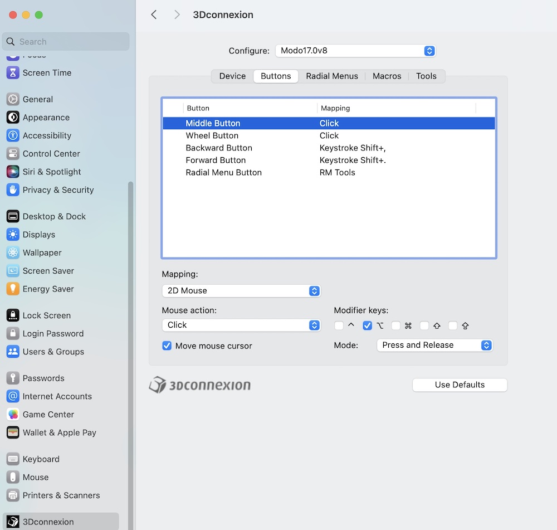557x530 pixels.
Task: Click the Wheel Button's Click mapping cell
Action: [329, 135]
